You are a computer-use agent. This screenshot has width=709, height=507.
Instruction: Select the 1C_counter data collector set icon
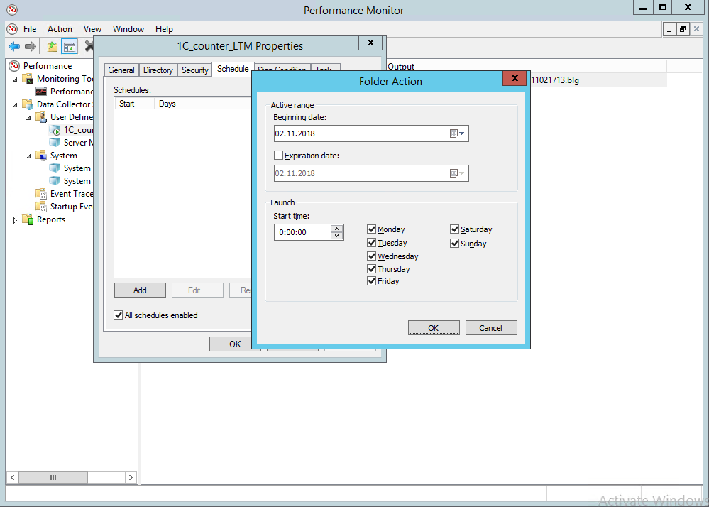55,130
